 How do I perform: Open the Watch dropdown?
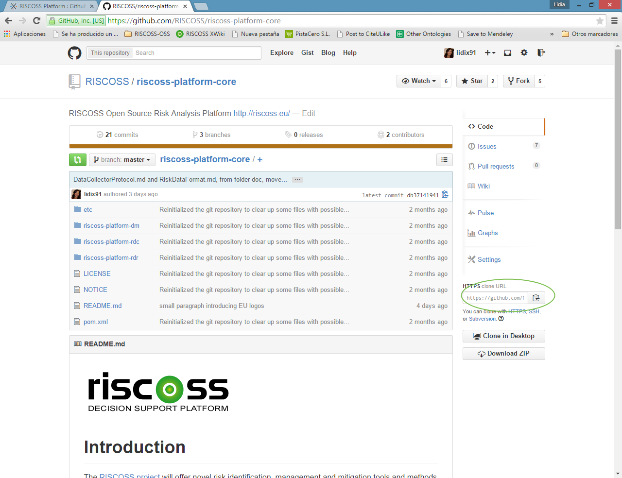(x=419, y=81)
